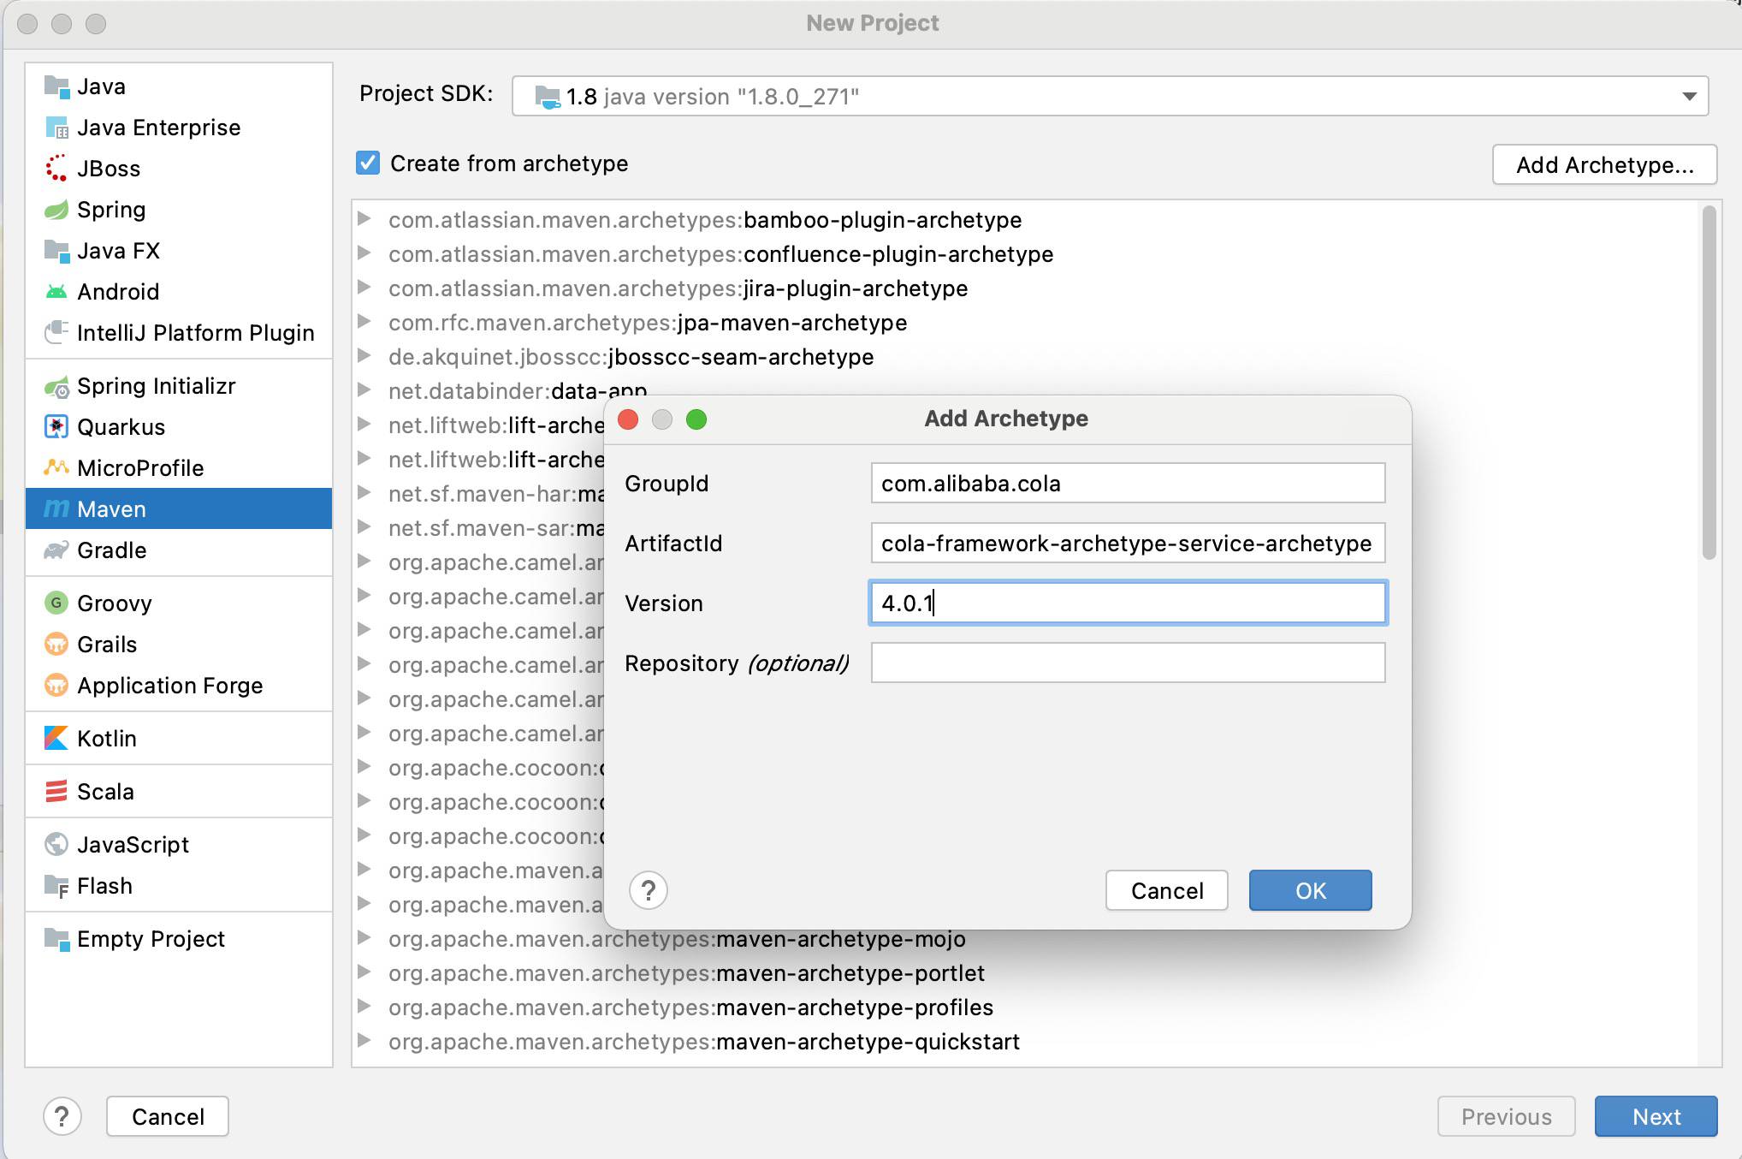Image resolution: width=1742 pixels, height=1159 pixels.
Task: Choose the JBoss icon
Action: pyautogui.click(x=56, y=169)
